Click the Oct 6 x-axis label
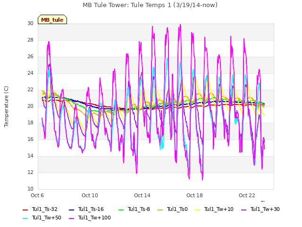The height and width of the screenshot is (227, 302). (37, 195)
